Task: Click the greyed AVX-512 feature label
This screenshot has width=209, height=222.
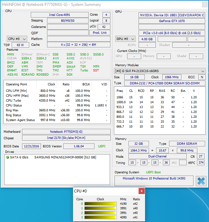Action: tap(86, 58)
